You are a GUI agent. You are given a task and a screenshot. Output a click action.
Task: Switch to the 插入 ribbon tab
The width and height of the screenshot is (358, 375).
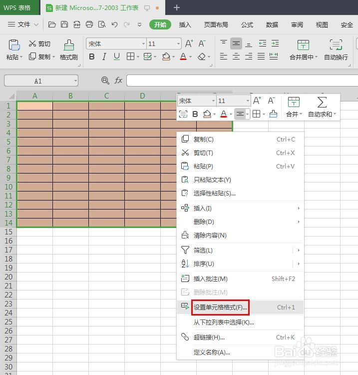click(x=185, y=24)
